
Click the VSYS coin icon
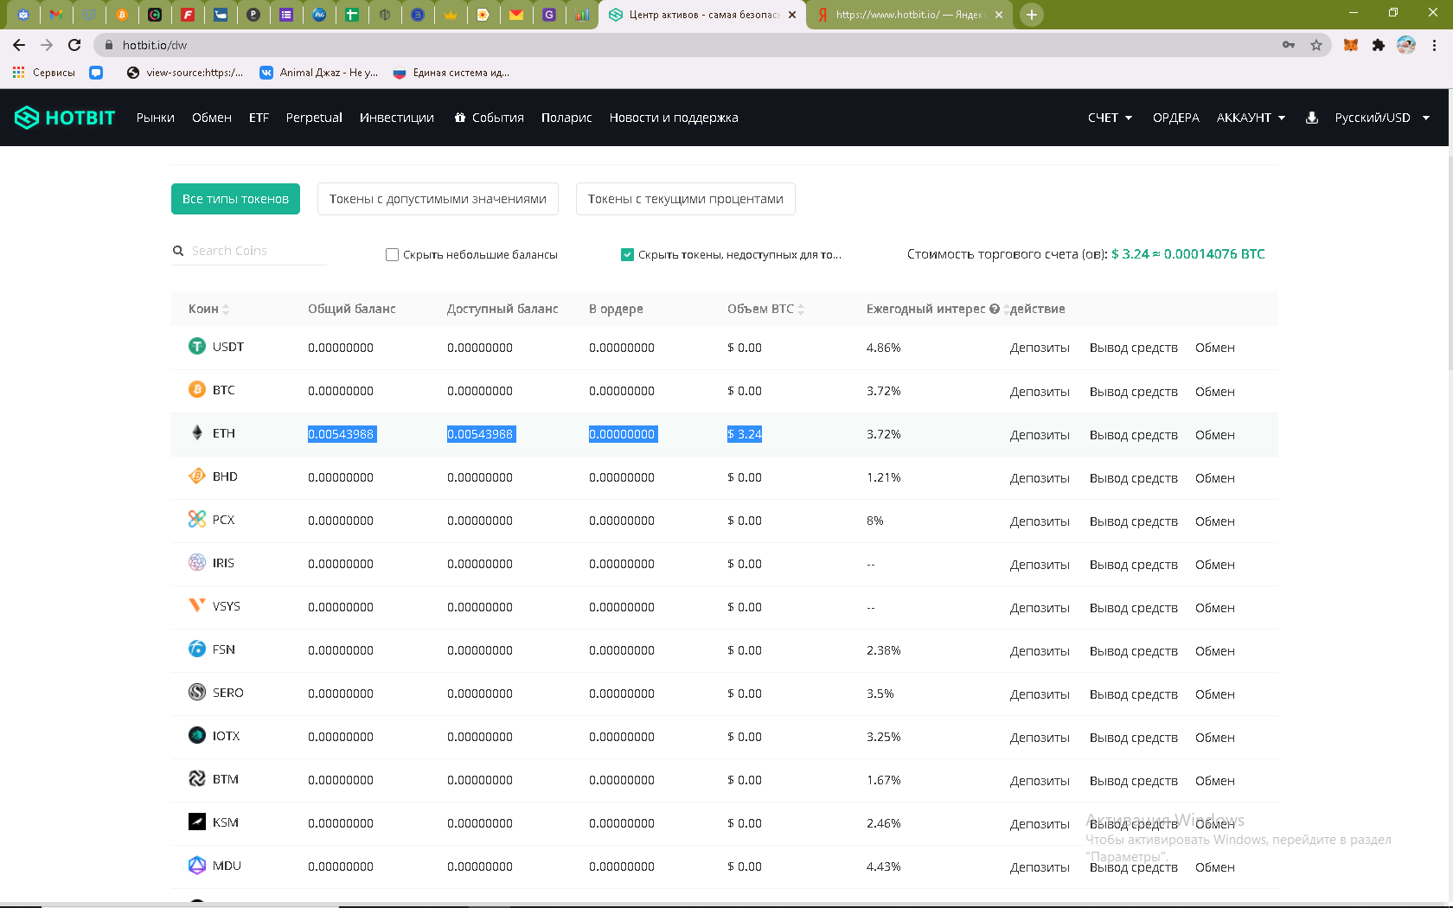coord(197,606)
